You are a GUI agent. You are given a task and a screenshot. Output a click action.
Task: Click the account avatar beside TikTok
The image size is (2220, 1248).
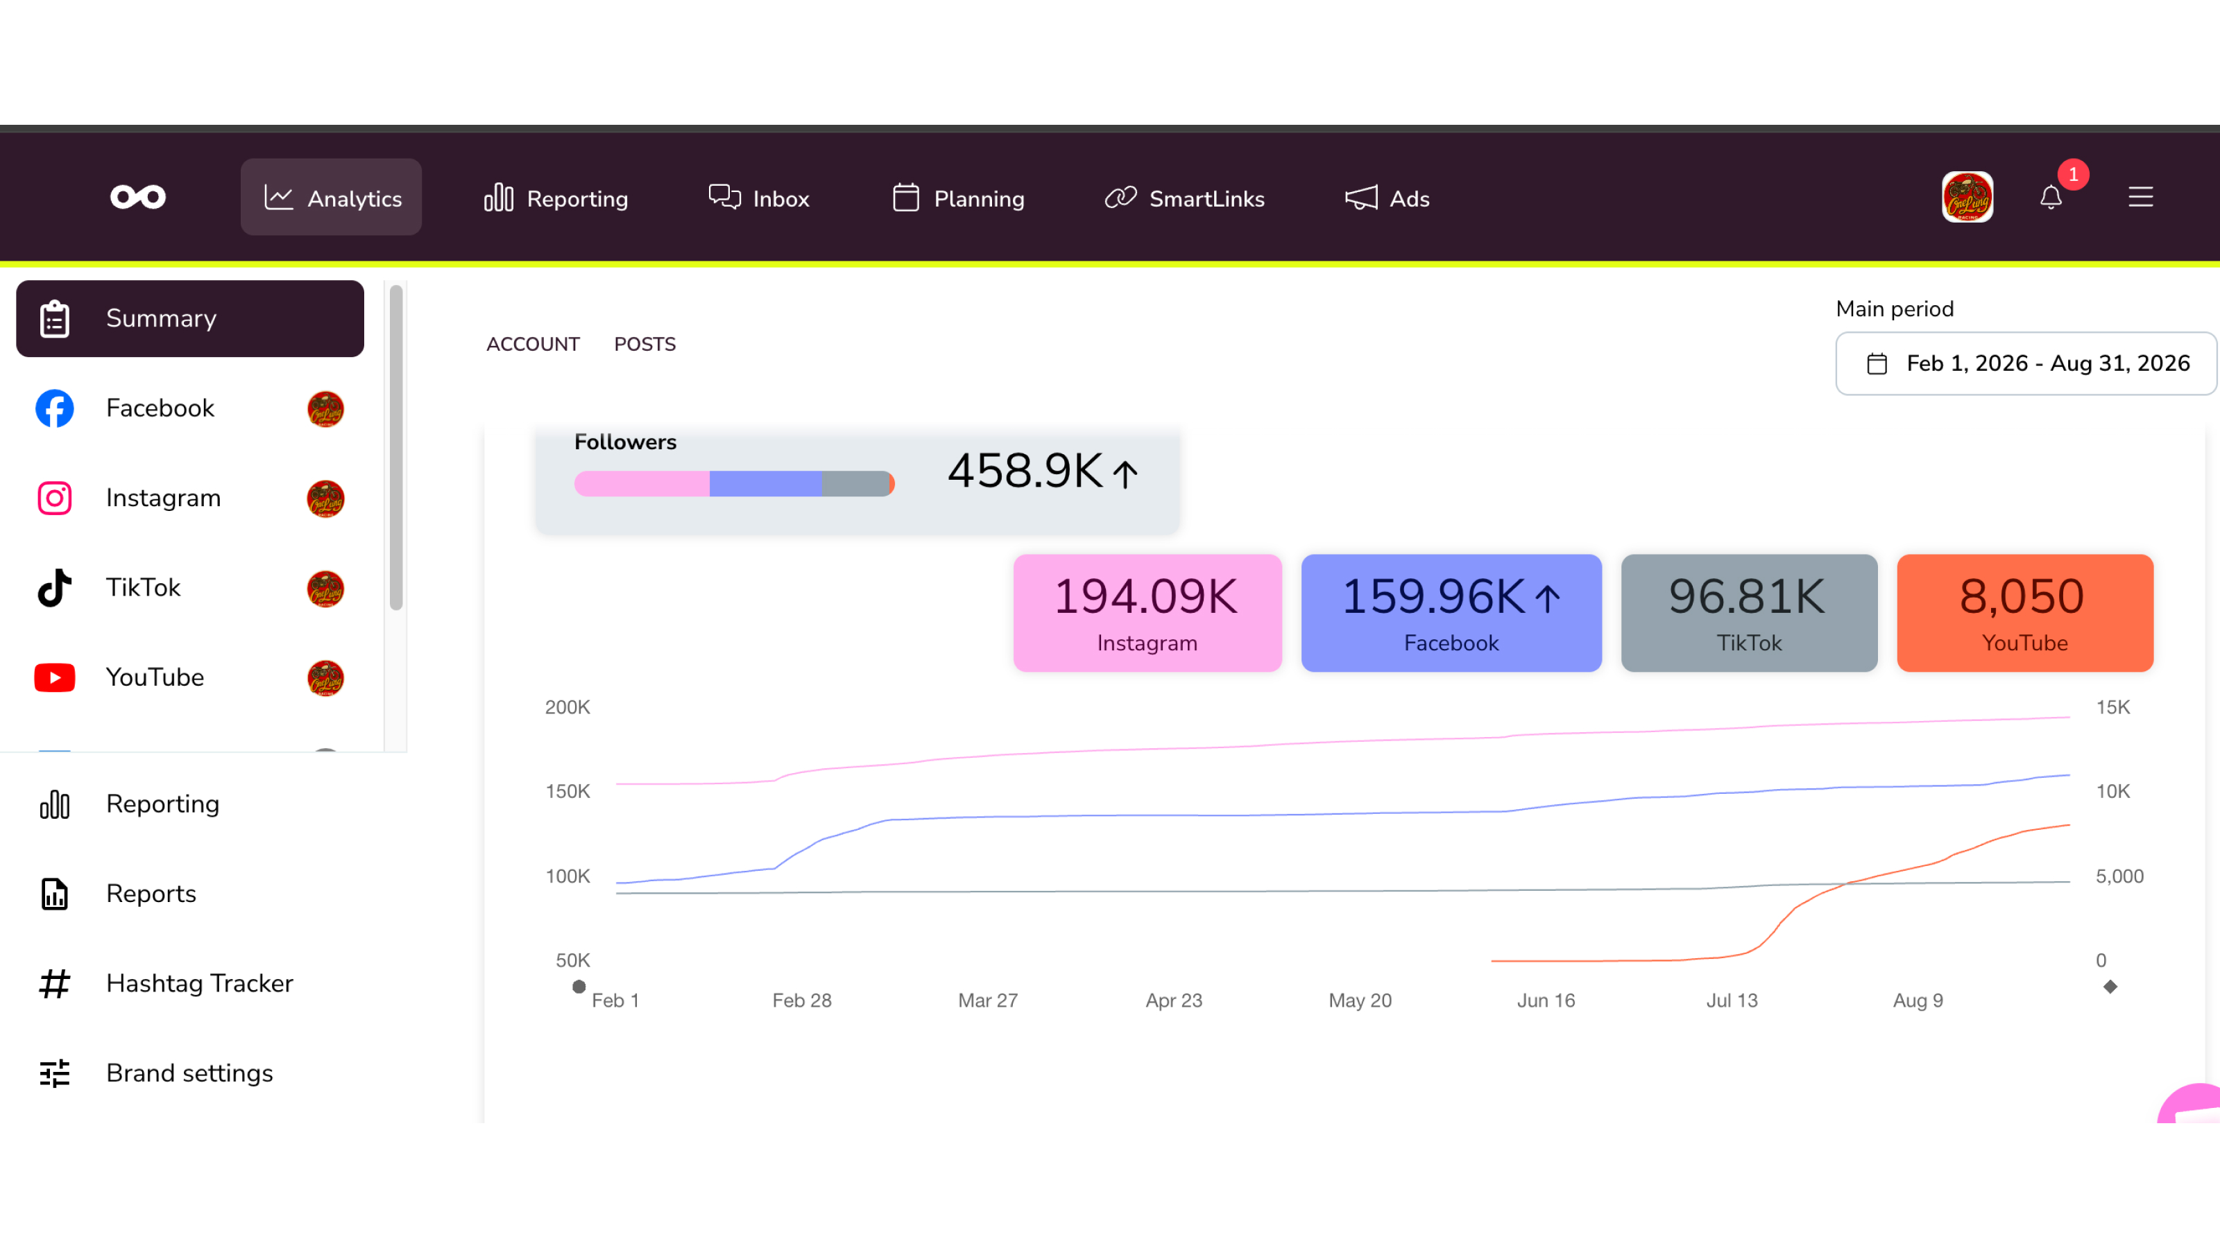[326, 588]
